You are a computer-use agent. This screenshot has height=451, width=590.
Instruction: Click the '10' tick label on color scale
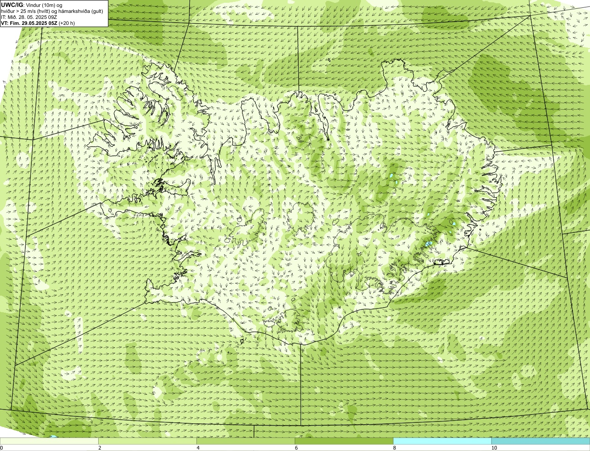tap(494, 448)
